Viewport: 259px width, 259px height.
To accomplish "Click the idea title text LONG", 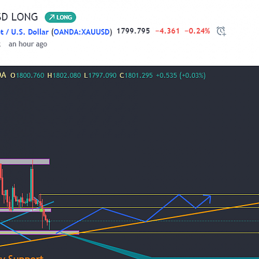I will coord(24,17).
